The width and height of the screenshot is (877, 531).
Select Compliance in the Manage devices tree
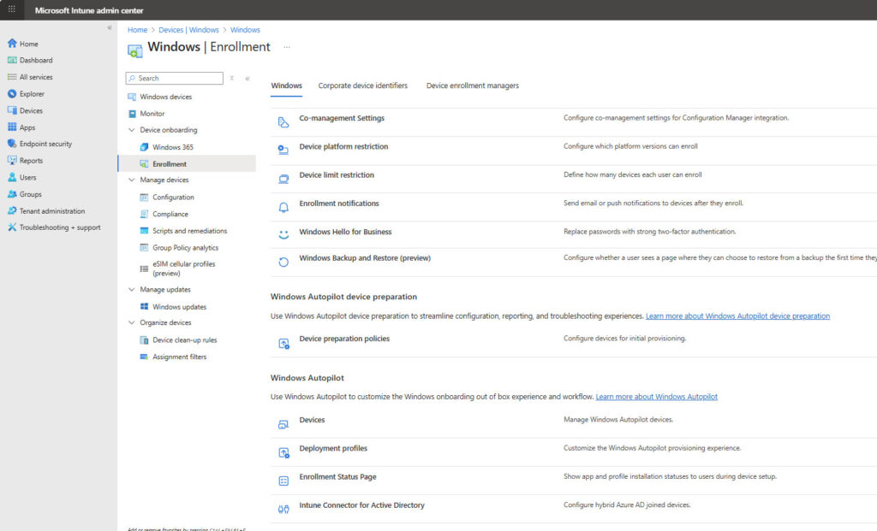pyautogui.click(x=170, y=214)
